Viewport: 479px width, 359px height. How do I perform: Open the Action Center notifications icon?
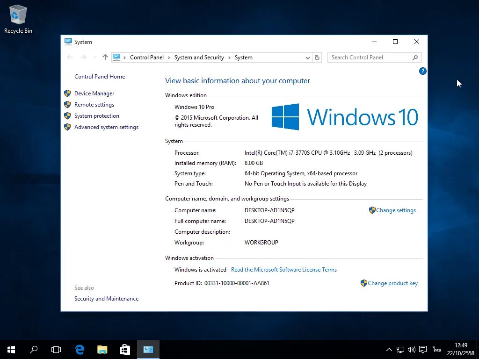[423, 350]
